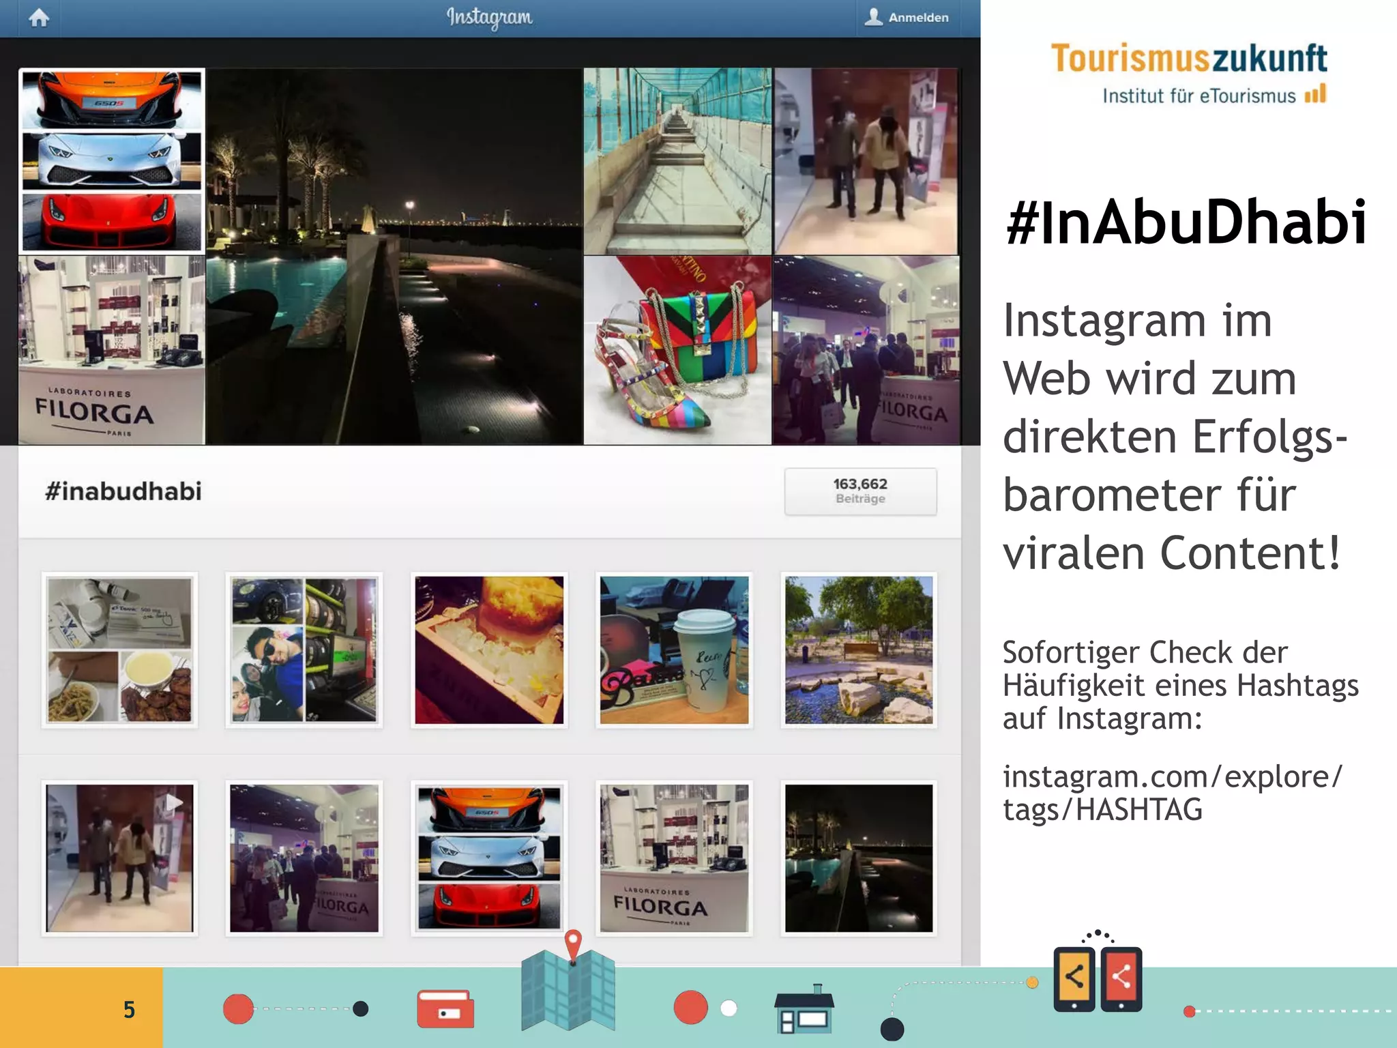
Task: Open the selfie and car collage thumbnail
Action: (x=304, y=650)
